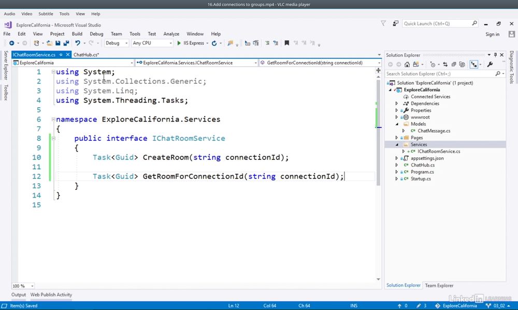The width and height of the screenshot is (518, 310).
Task: Open the 100 % zoom level dropdown
Action: point(23,286)
